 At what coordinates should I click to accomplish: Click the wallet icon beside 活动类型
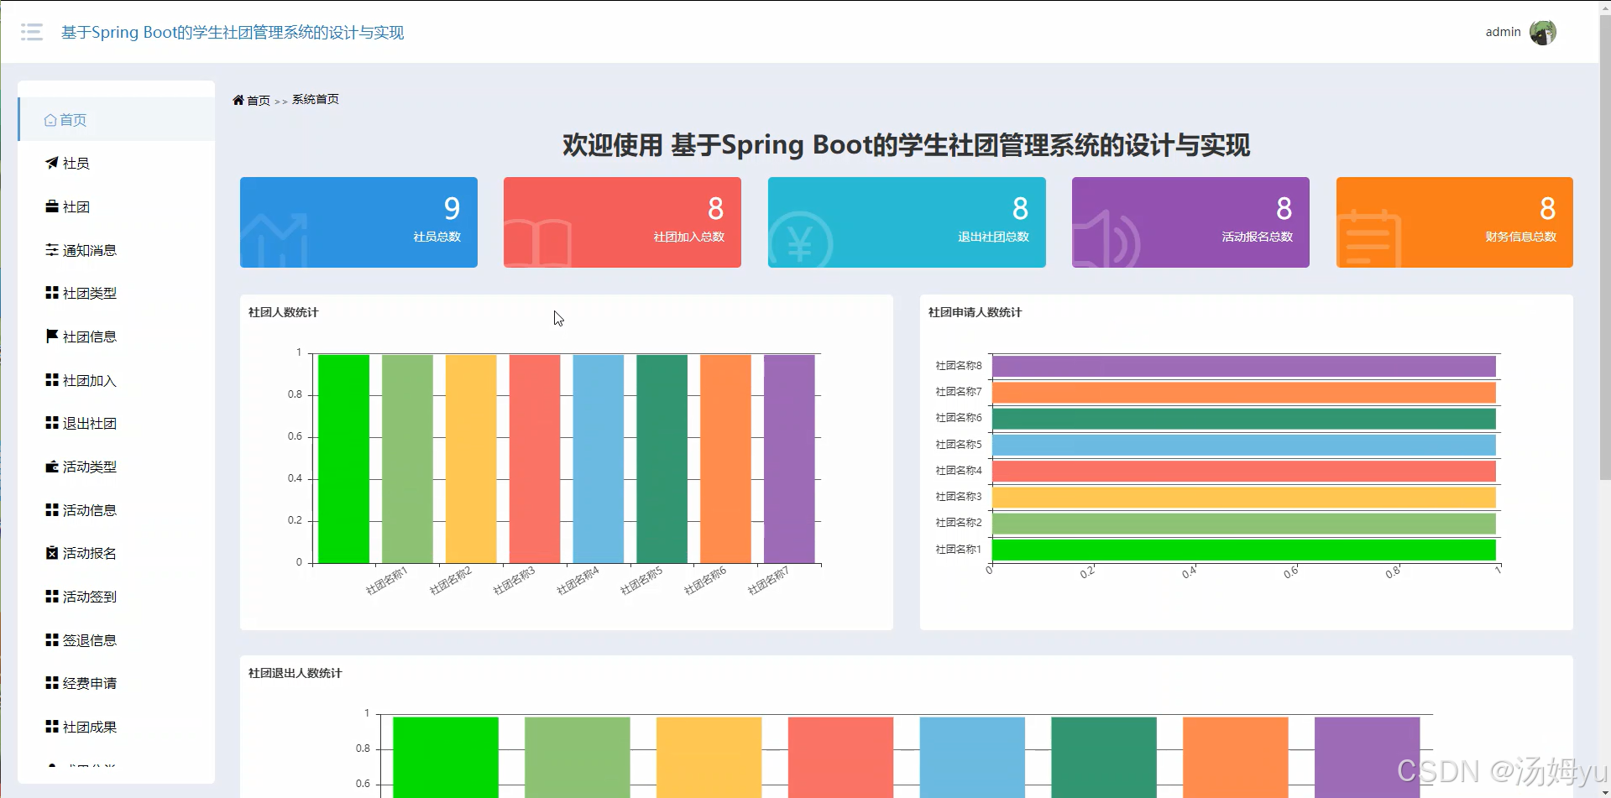point(52,467)
